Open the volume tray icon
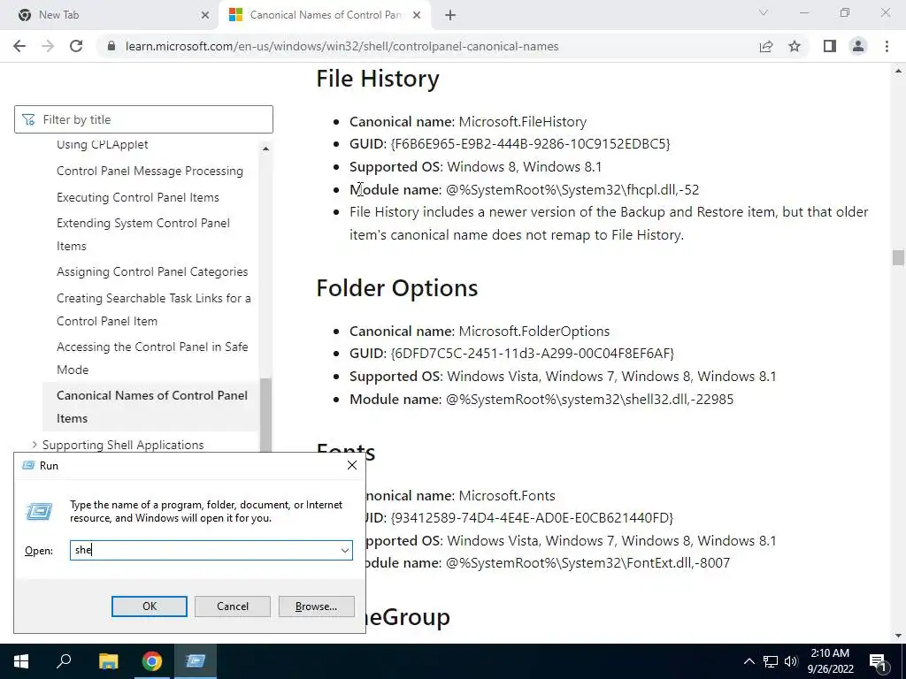Image resolution: width=906 pixels, height=679 pixels. pyautogui.click(x=791, y=661)
